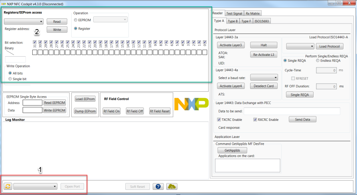
Task: Close the NFC Cockpit window
Action: pyautogui.click(x=349, y=3)
